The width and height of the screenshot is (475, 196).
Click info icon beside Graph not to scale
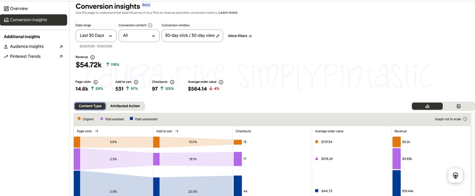click(465, 119)
